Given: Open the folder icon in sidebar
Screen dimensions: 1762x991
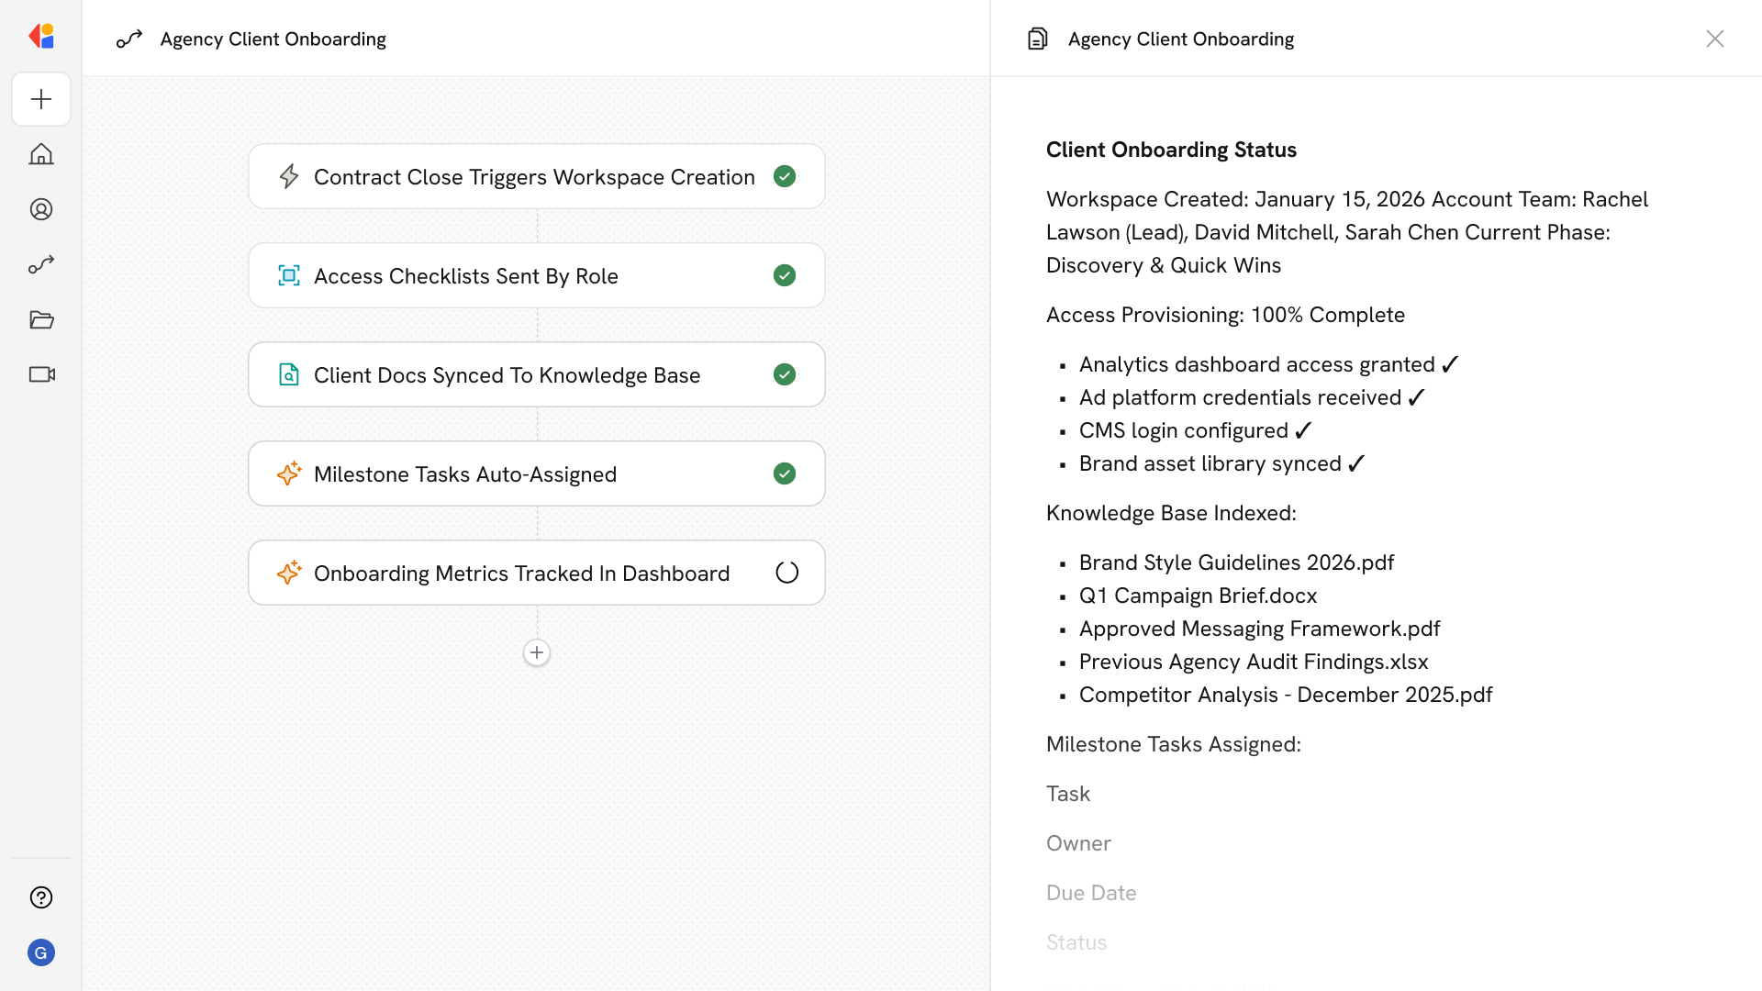Looking at the screenshot, I should click(x=41, y=319).
